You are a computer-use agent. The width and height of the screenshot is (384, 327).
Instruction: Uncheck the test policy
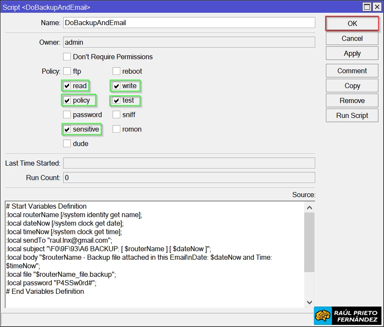coord(116,100)
